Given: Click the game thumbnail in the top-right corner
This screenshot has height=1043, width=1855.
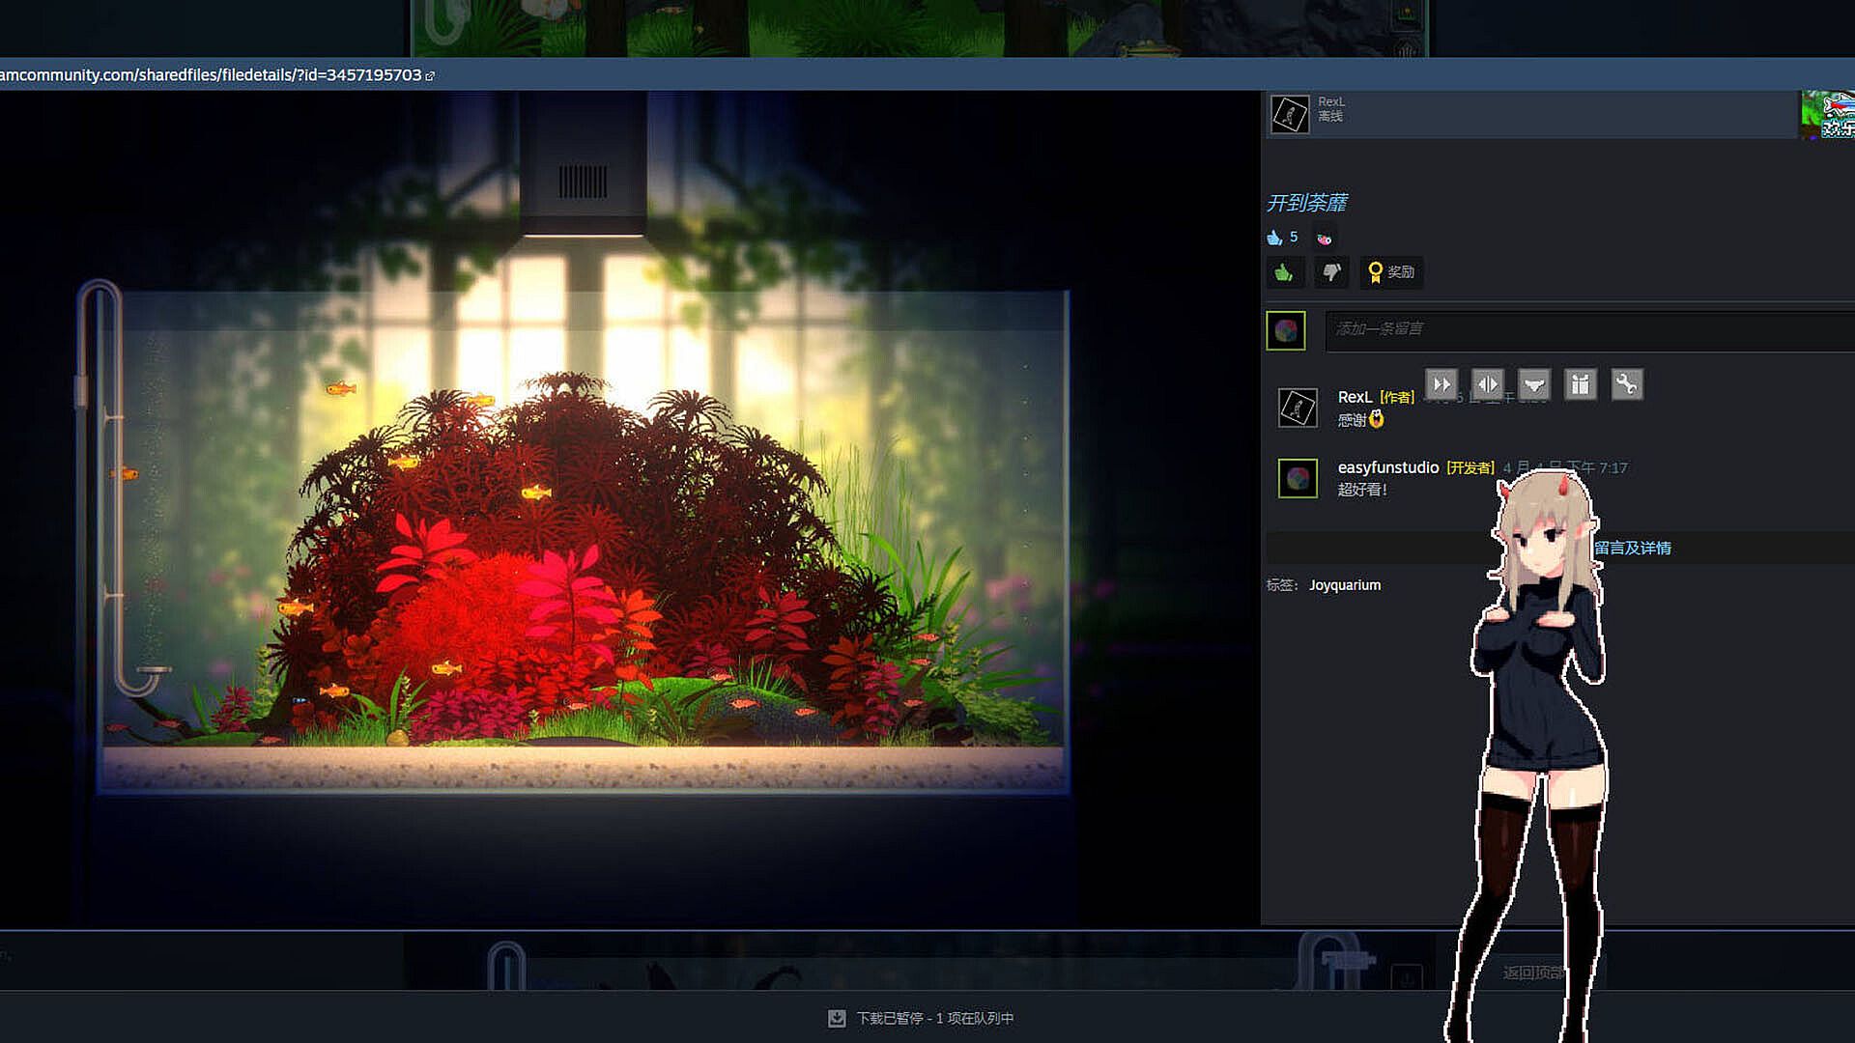Looking at the screenshot, I should [x=1828, y=114].
